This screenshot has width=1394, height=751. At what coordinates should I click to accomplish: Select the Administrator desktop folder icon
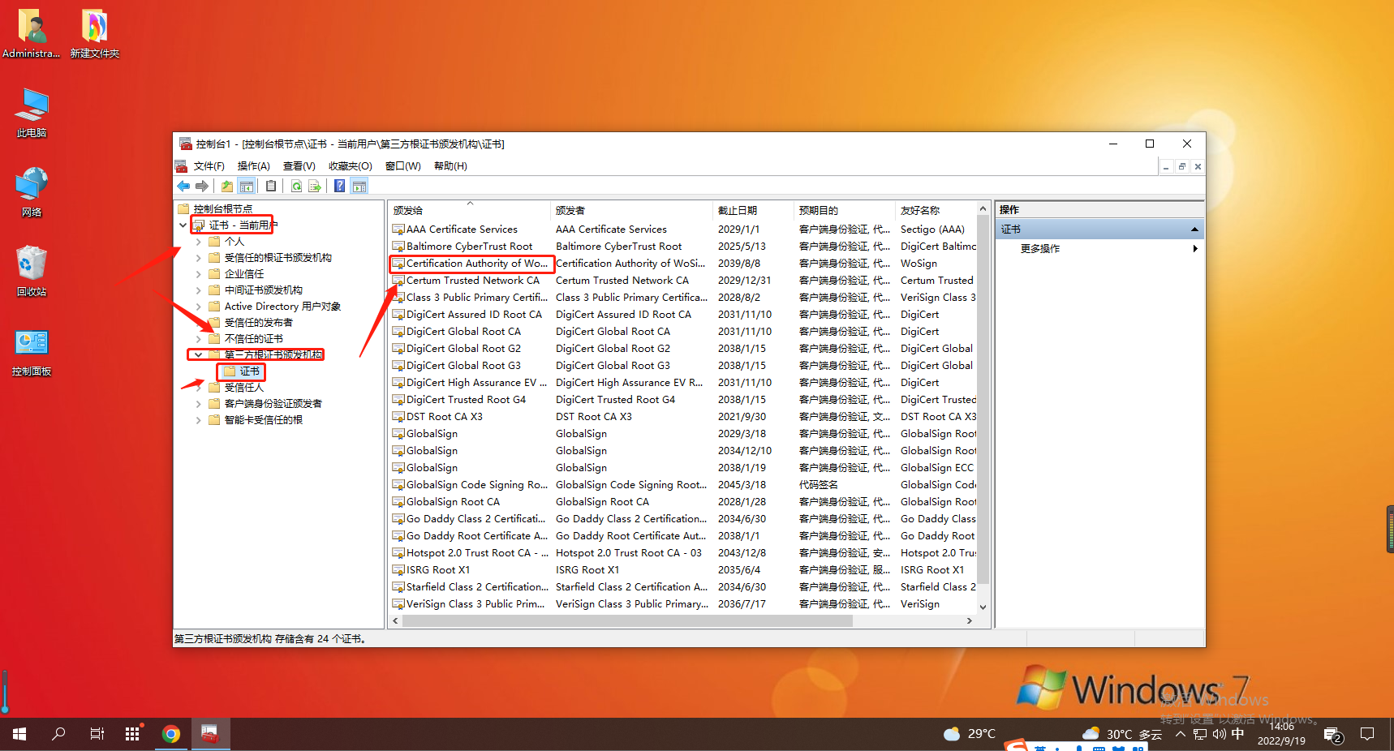tap(32, 34)
